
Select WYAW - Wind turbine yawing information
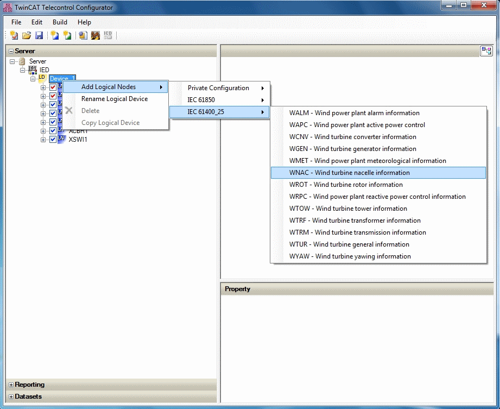coord(378,256)
